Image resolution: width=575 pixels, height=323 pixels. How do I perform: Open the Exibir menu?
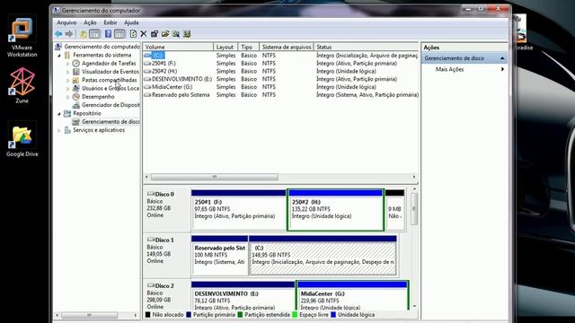[x=110, y=22]
